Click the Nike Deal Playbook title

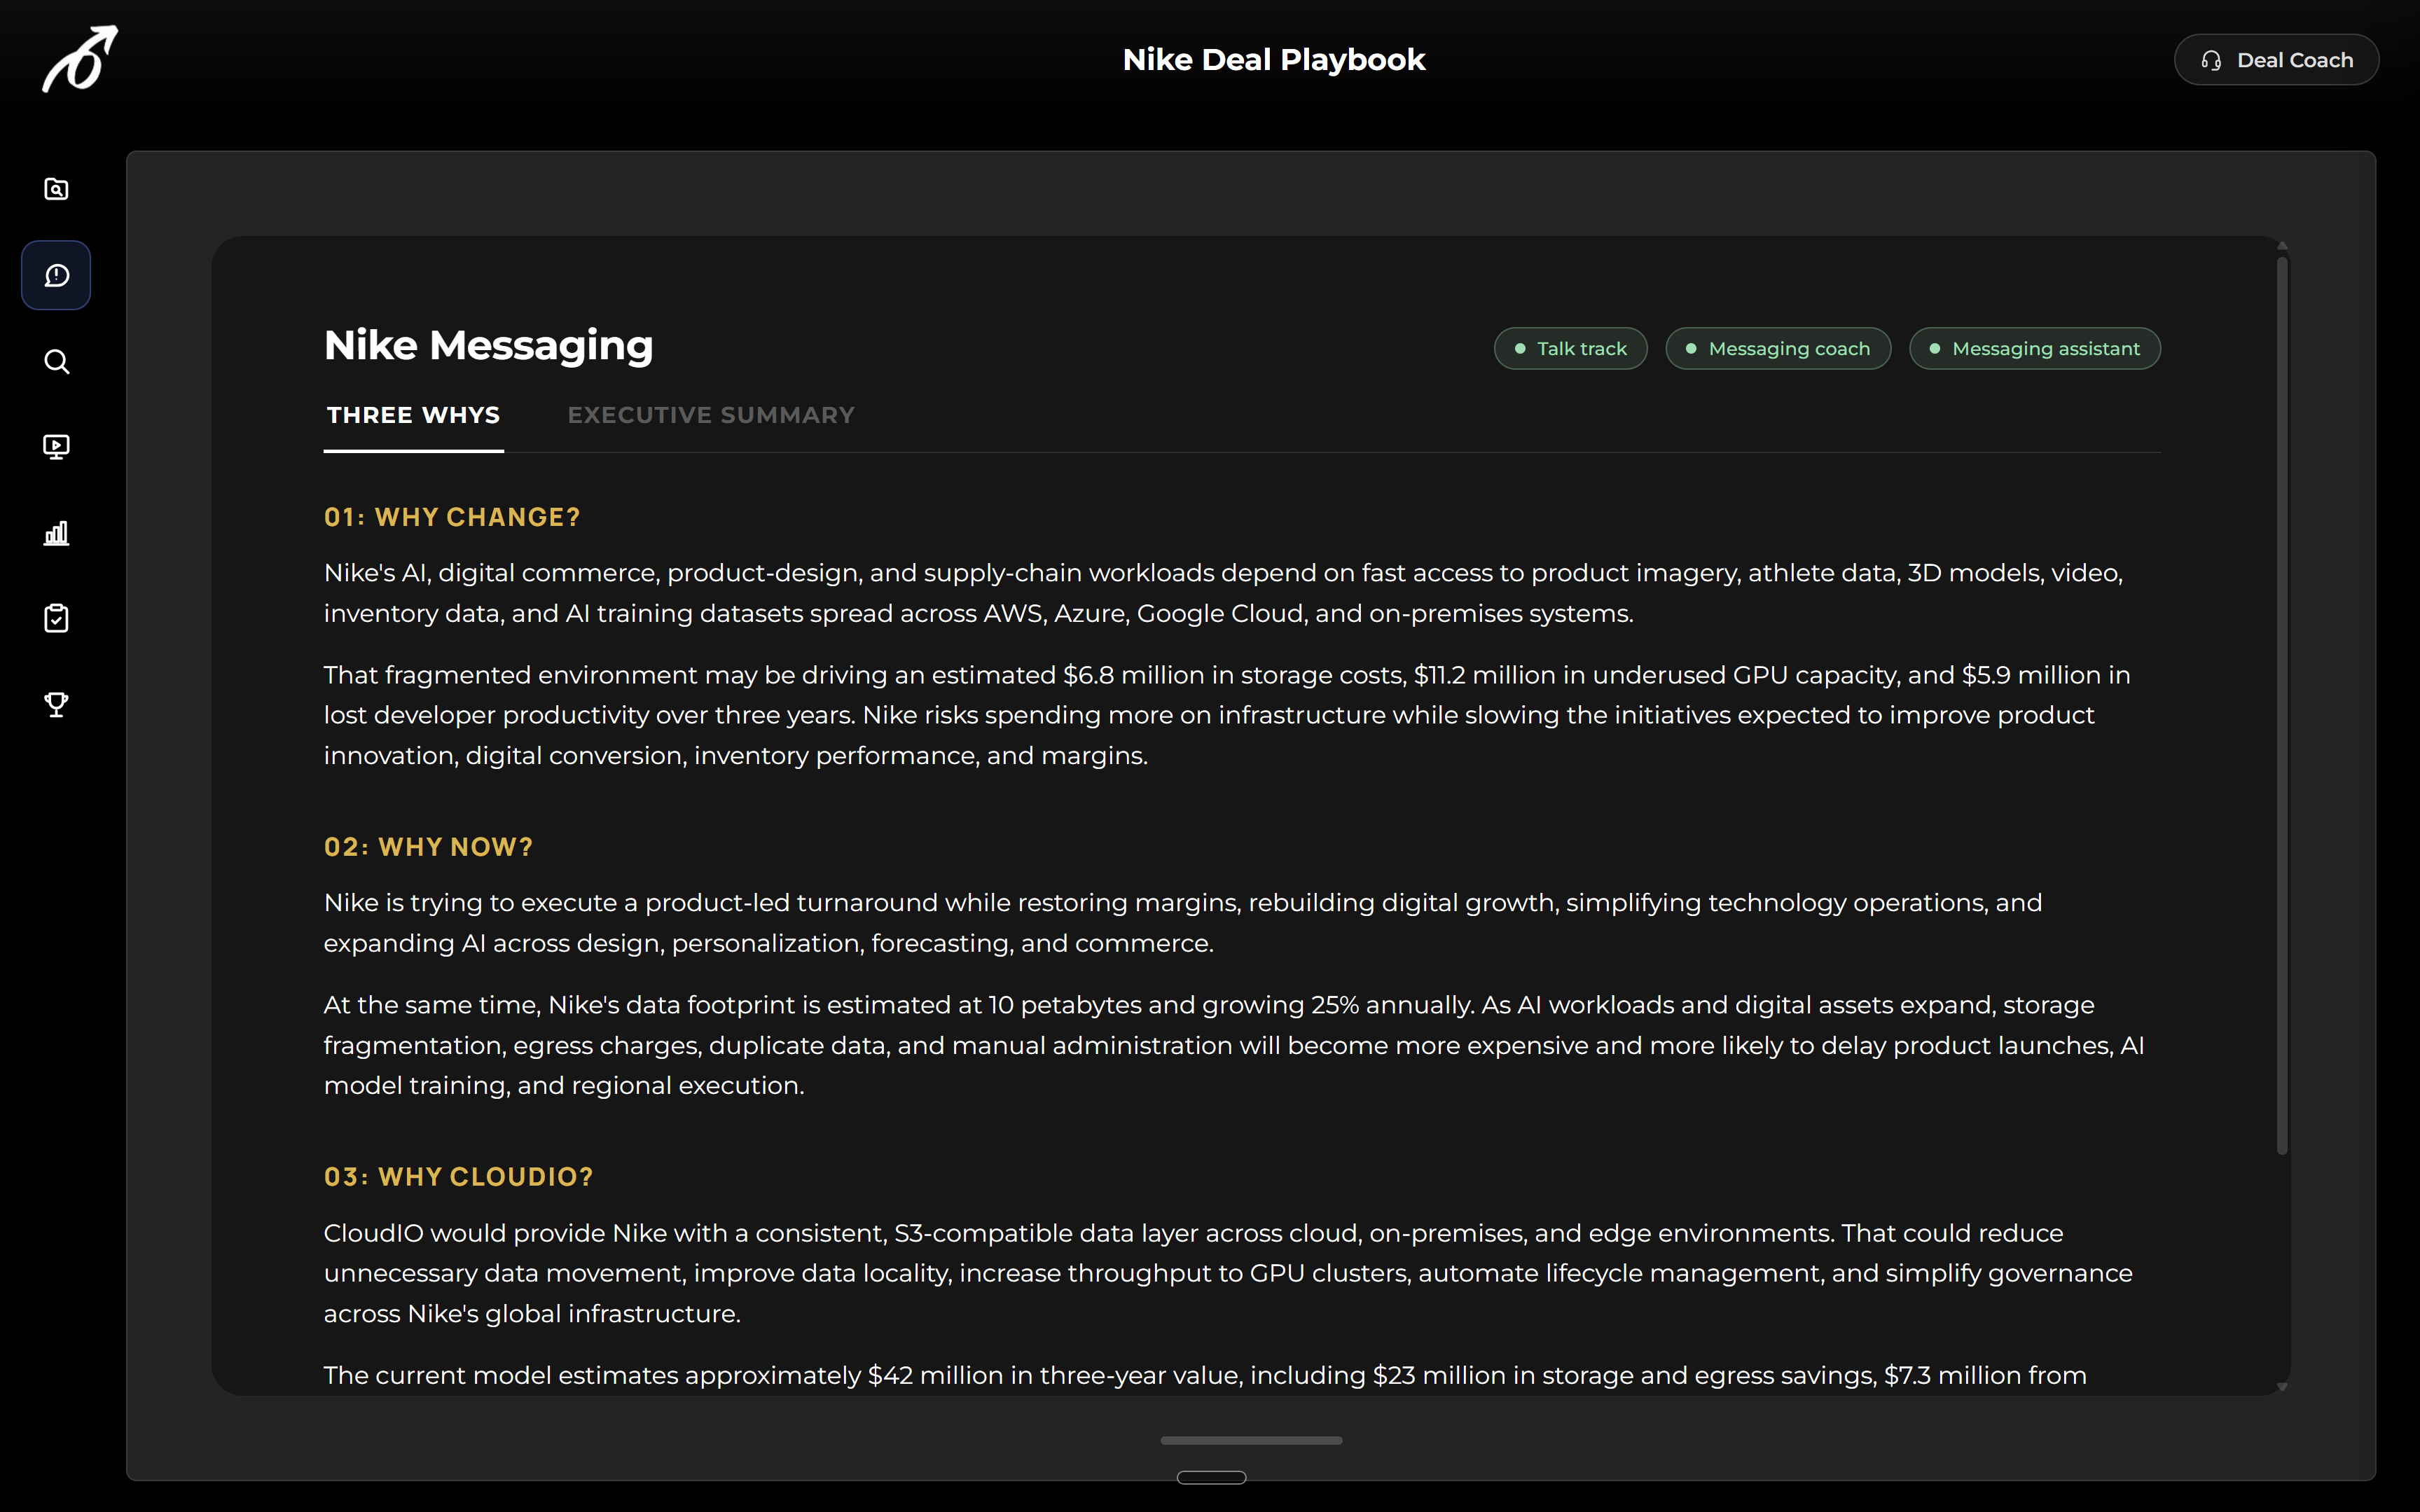point(1274,60)
